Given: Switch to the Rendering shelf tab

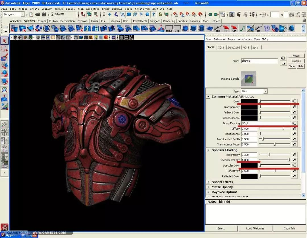Looking at the screenshot, I should [169, 21].
